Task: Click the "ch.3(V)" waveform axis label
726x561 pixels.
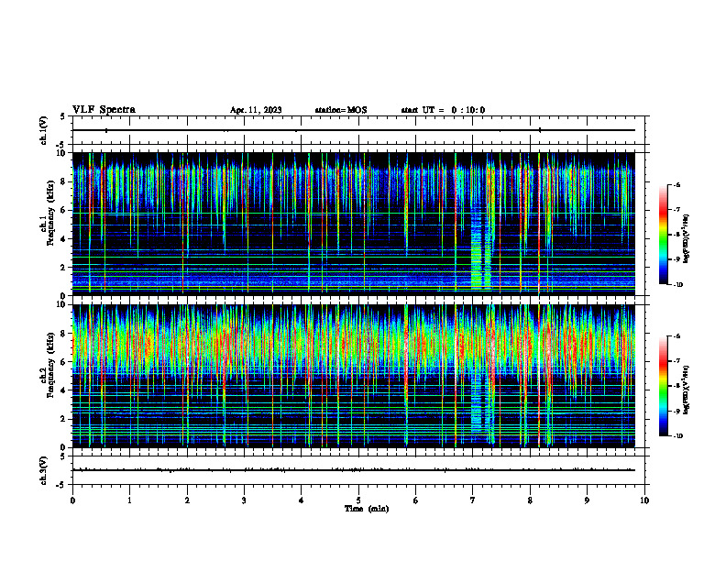Action: [x=43, y=471]
